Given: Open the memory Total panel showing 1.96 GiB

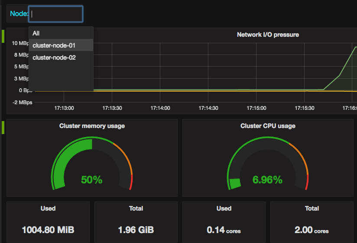Looking at the screenshot, I should (x=136, y=222).
